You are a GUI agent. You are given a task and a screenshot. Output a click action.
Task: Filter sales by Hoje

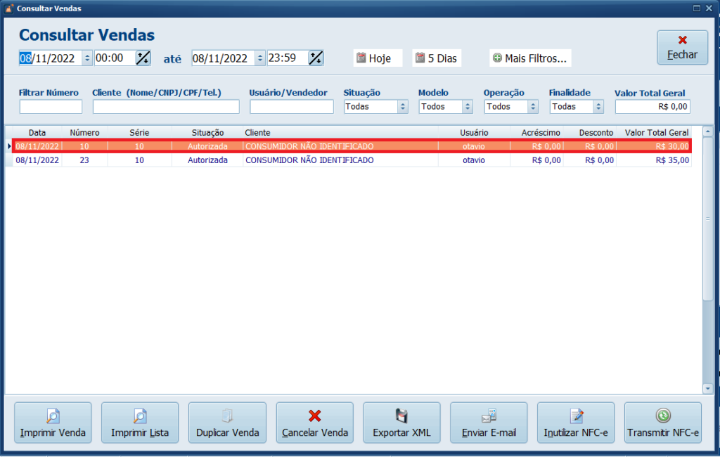378,58
